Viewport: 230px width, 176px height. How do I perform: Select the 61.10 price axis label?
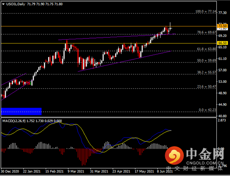[x=223, y=59]
